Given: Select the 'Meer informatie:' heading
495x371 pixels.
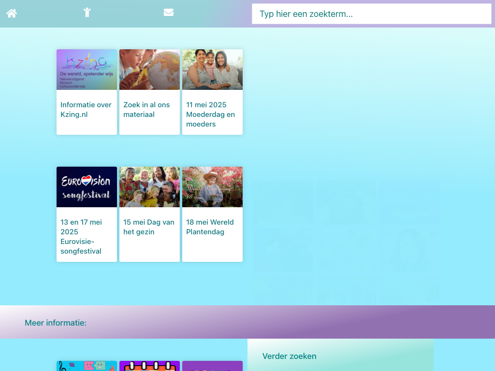Looking at the screenshot, I should tap(56, 323).
